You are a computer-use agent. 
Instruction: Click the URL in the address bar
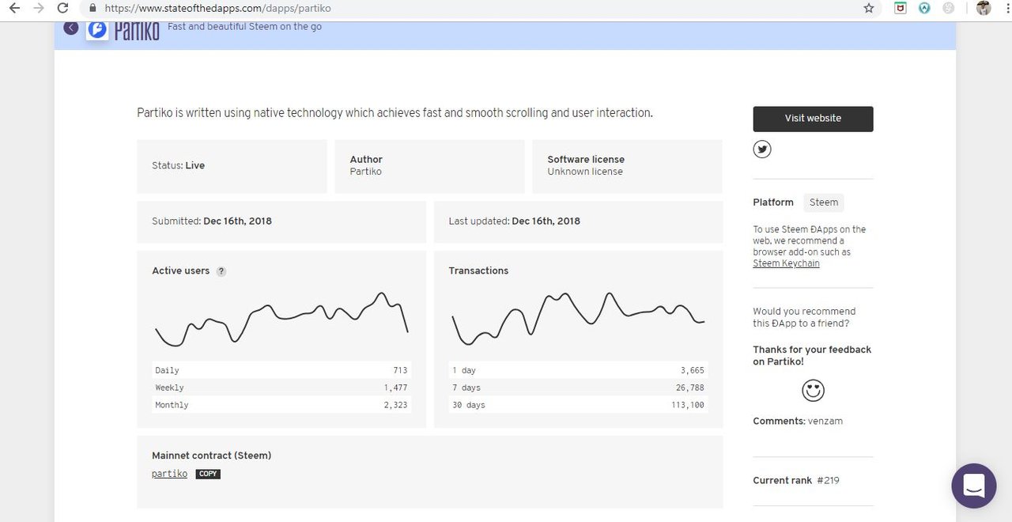pyautogui.click(x=217, y=8)
